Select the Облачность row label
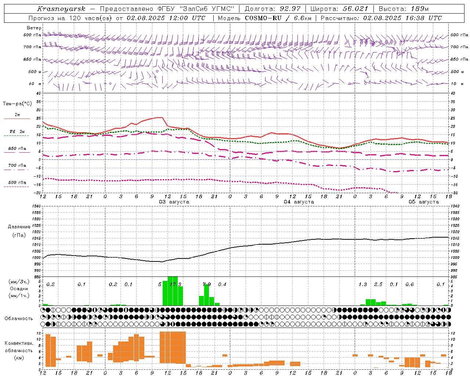470x376 pixels. tap(19, 319)
